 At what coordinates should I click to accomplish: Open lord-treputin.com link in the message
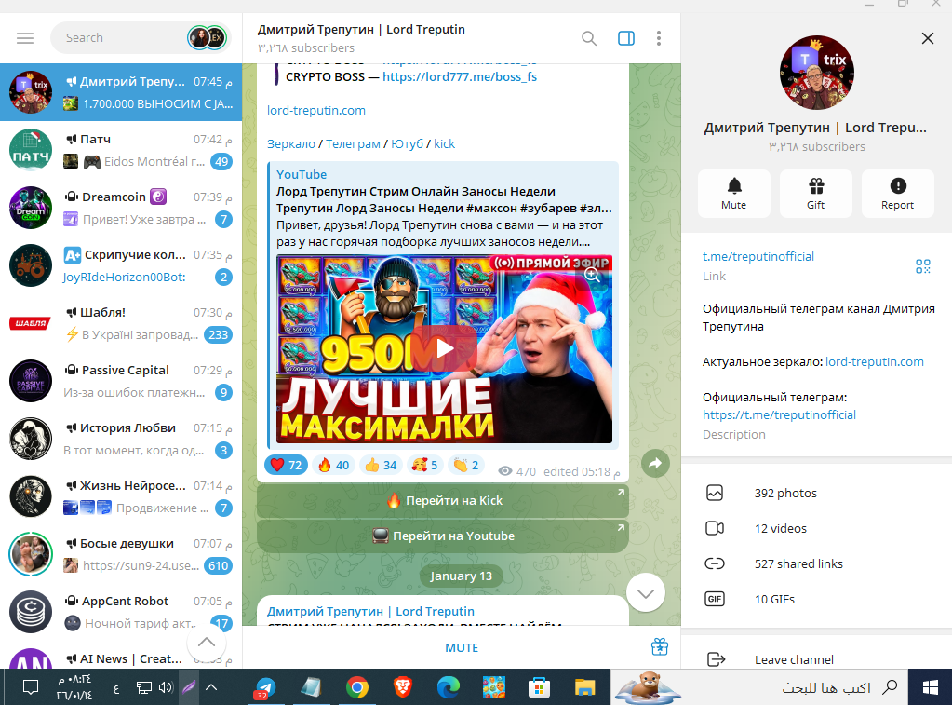point(316,110)
